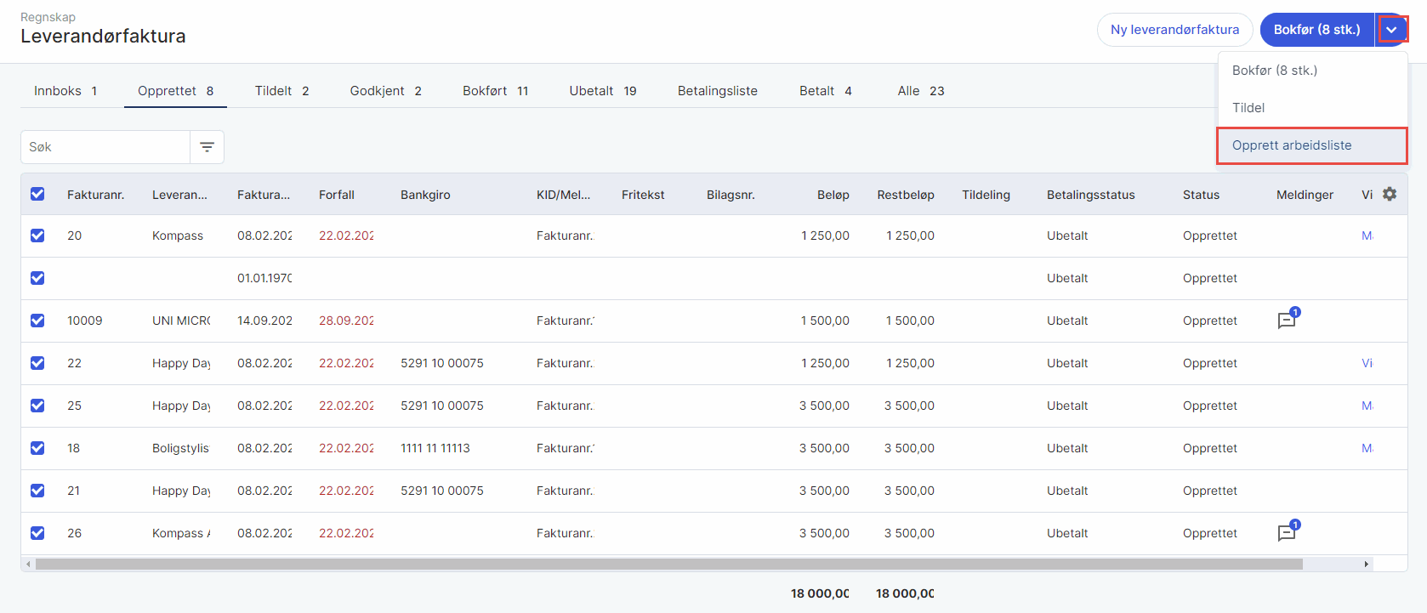Open message icon on invoice 26
This screenshot has width=1427, height=613.
[x=1287, y=533]
